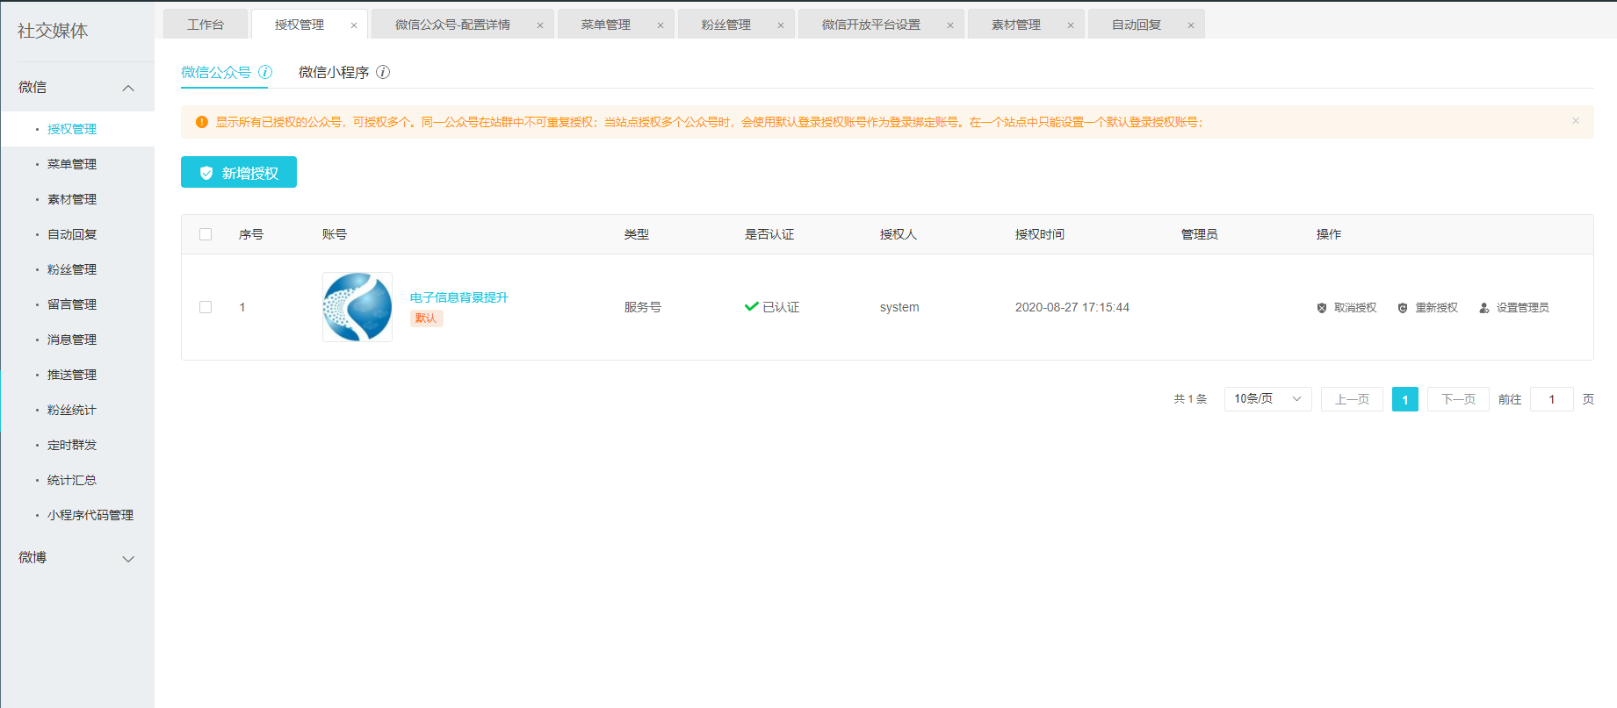Viewport: 1617px width, 708px height.
Task: Tick the select-all checkbox in table header
Action: pyautogui.click(x=206, y=234)
